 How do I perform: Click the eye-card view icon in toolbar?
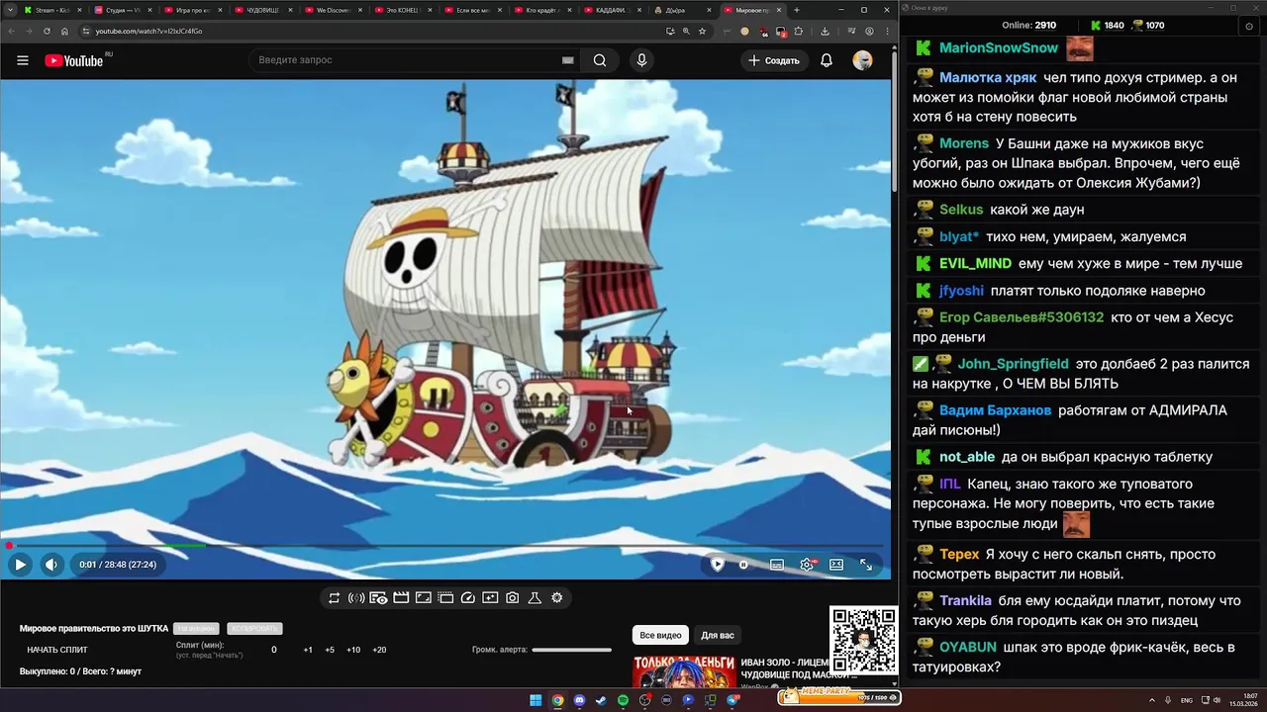pyautogui.click(x=378, y=598)
